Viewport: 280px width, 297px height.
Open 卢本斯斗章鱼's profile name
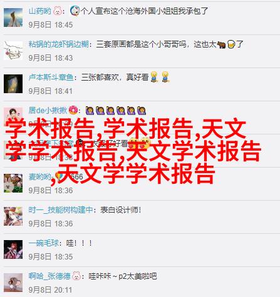click(51, 78)
